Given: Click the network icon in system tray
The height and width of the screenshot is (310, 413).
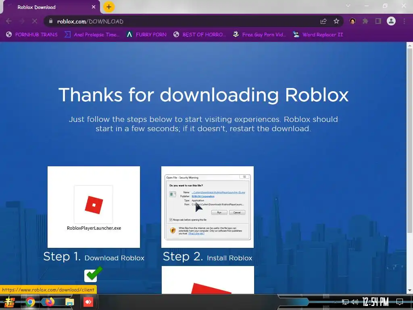Looking at the screenshot, I should coord(345,302).
